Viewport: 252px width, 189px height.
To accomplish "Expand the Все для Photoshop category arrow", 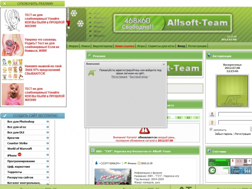I will pos(47,122).
